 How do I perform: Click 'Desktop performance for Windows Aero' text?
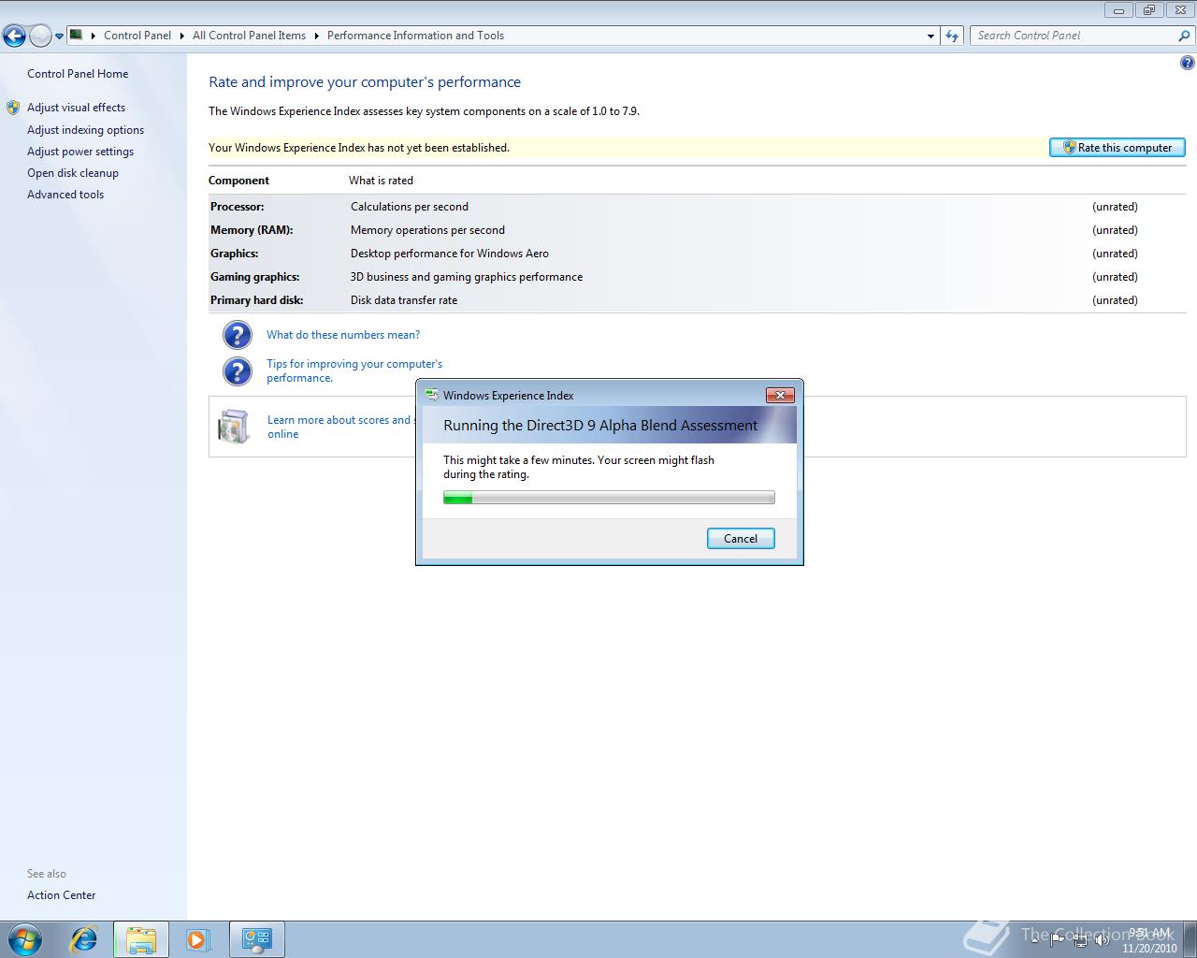pyautogui.click(x=450, y=254)
